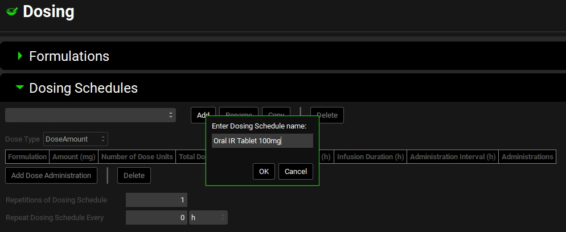The width and height of the screenshot is (566, 232).
Task: Open the Dose Type dropdown
Action: pyautogui.click(x=75, y=139)
